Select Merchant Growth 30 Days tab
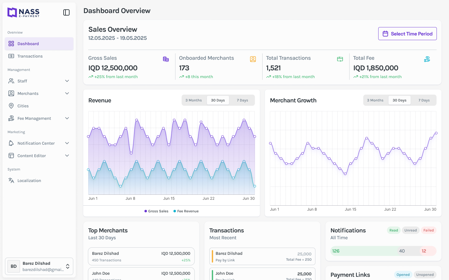Image resolution: width=449 pixels, height=280 pixels. coord(399,100)
